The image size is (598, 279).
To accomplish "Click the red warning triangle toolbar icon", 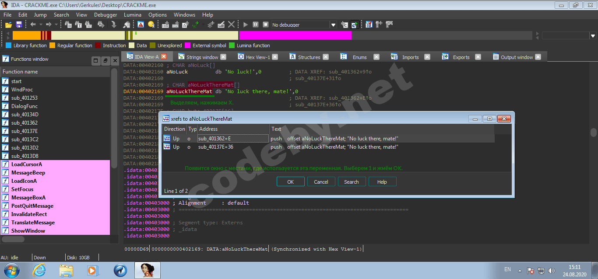I will (141, 25).
